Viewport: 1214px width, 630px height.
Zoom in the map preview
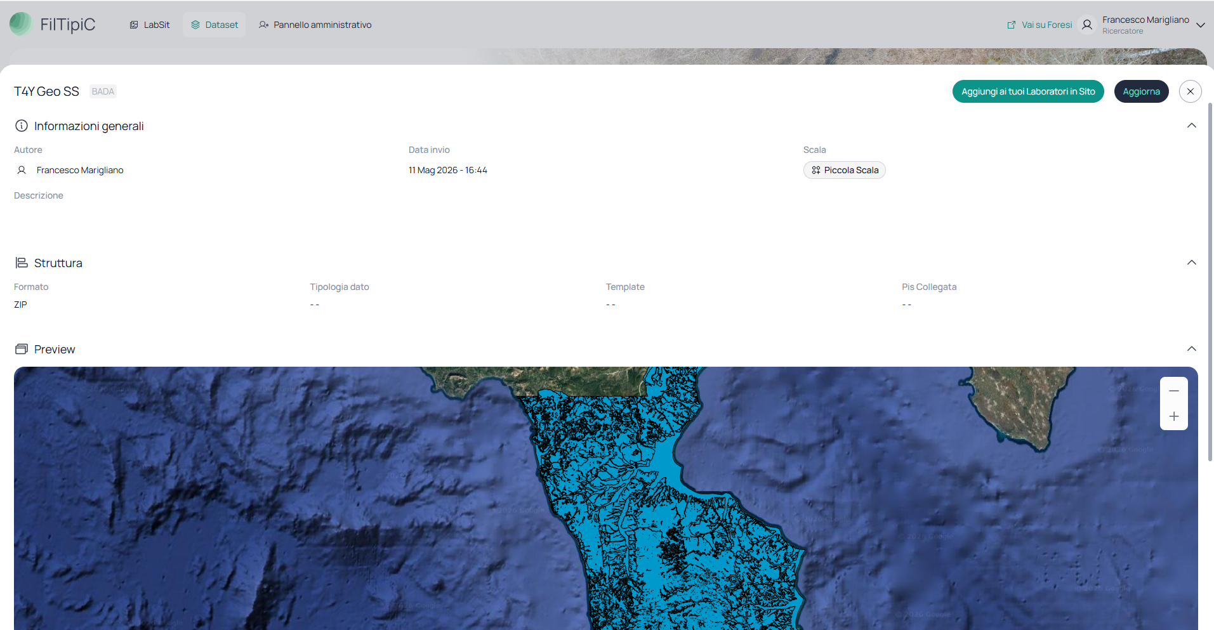1174,417
